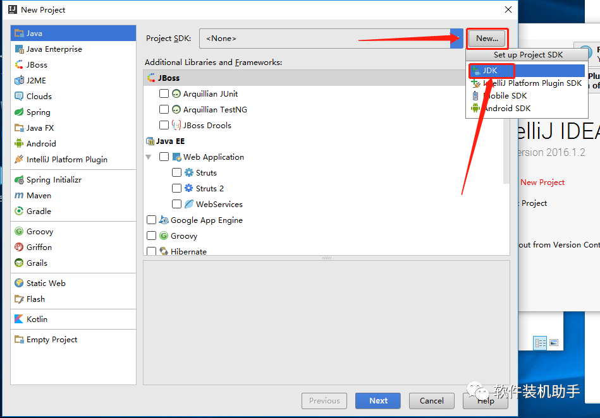
Task: Click the Mobile SDK icon in popup
Action: (475, 95)
